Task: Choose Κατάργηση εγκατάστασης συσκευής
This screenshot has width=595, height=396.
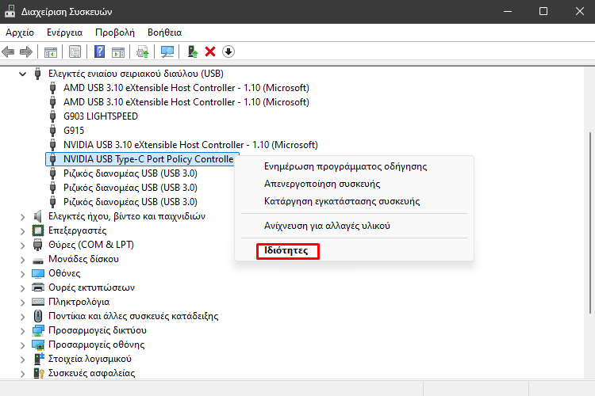Action: pyautogui.click(x=354, y=201)
